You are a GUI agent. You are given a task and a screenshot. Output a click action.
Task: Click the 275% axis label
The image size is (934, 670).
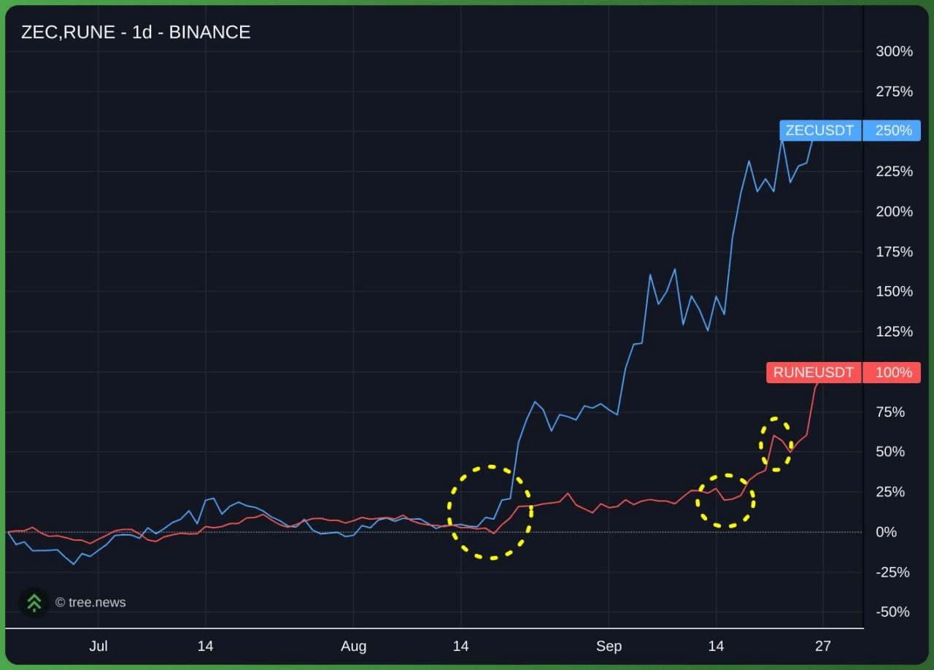click(894, 91)
